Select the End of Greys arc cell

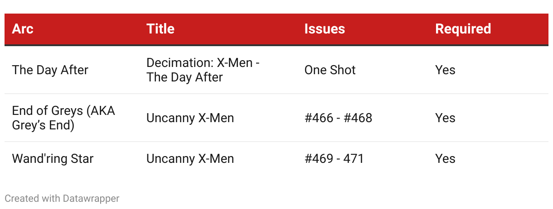coord(63,118)
